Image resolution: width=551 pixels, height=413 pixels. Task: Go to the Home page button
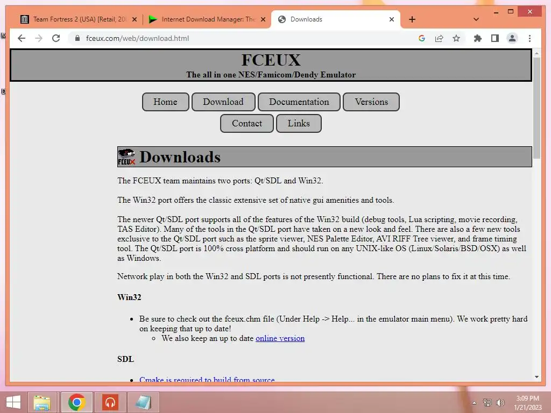pyautogui.click(x=166, y=102)
